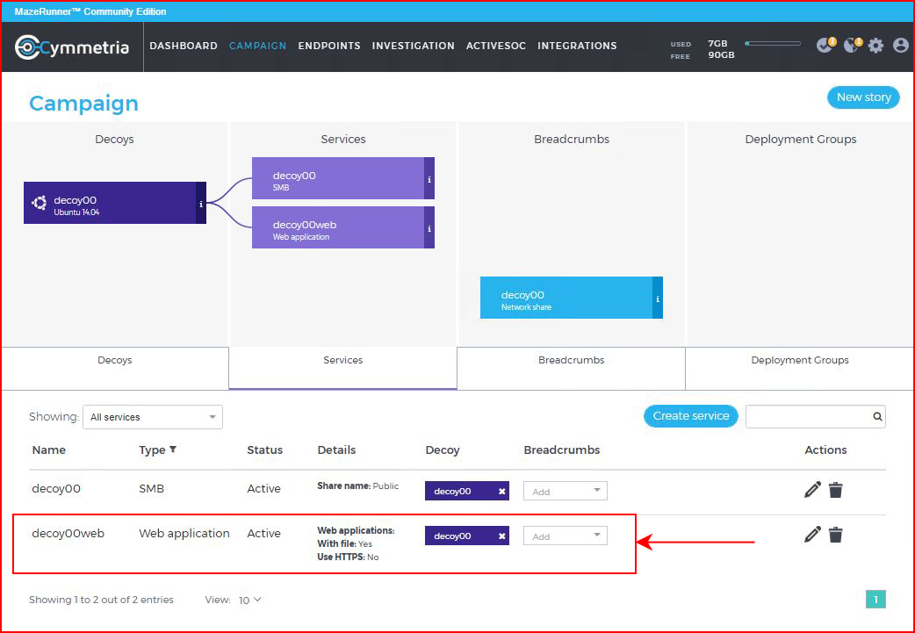Open the Endpoints menu
The width and height of the screenshot is (915, 633).
329,46
